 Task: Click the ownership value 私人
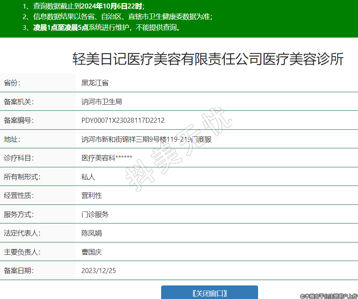point(88,177)
